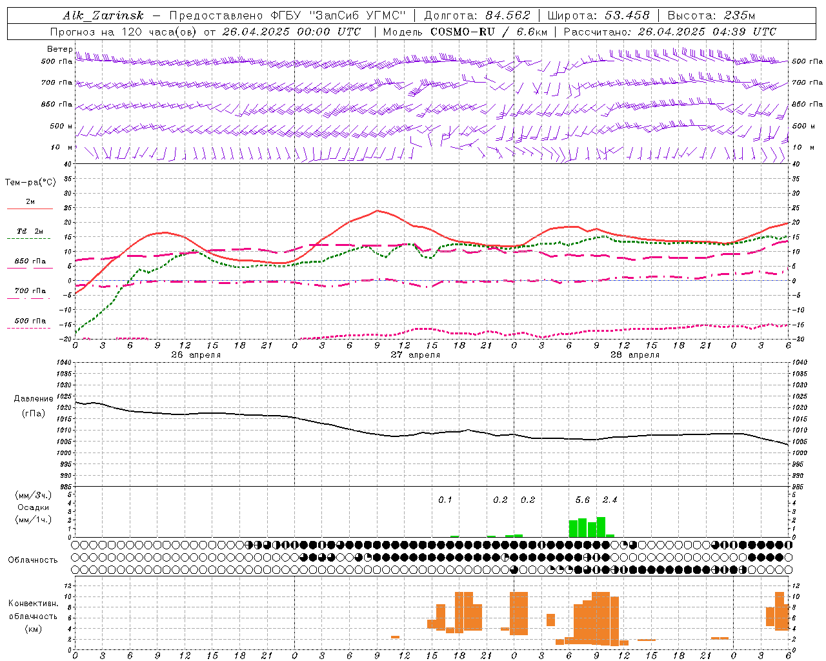Click the 'Долгота: 84.562' header value
The width and height of the screenshot is (826, 661).
click(x=477, y=15)
